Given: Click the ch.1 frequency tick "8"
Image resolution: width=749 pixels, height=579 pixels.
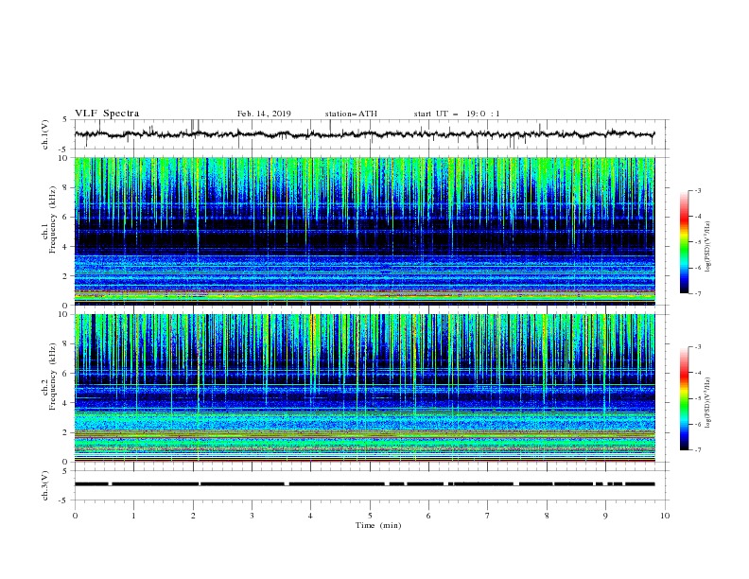Looking at the screenshot, I should pos(66,187).
